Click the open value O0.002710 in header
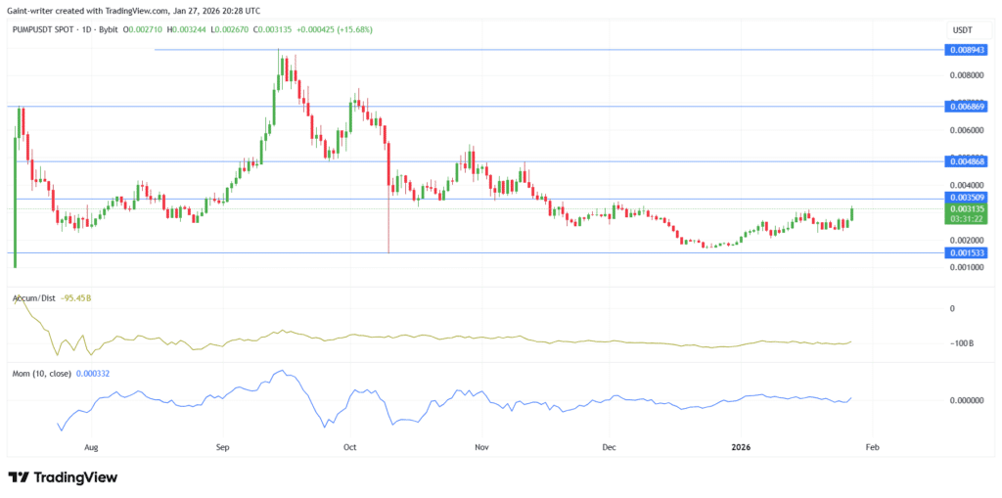The width and height of the screenshot is (1002, 498). tap(145, 30)
